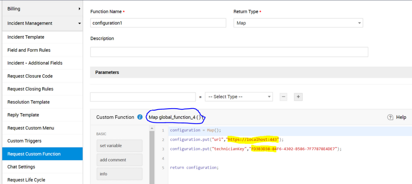This screenshot has width=412, height=184.
Task: Open the Select Type parameter dropdown
Action: tap(239, 97)
